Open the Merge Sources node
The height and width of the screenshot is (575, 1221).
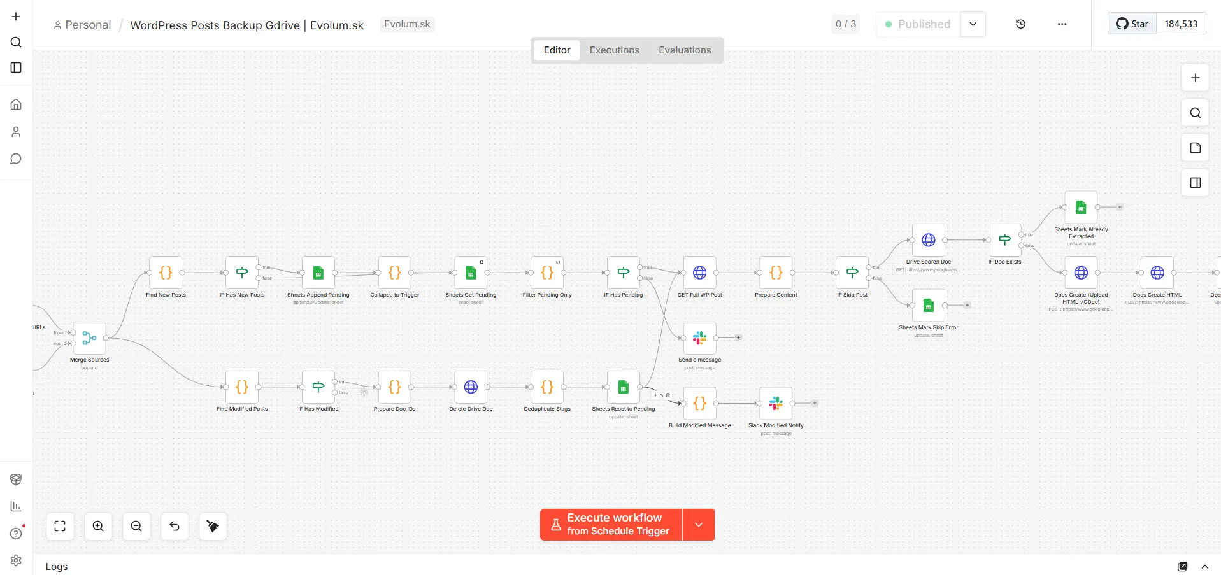coord(90,338)
